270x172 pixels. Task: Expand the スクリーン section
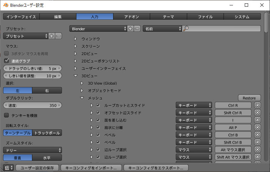(75, 46)
